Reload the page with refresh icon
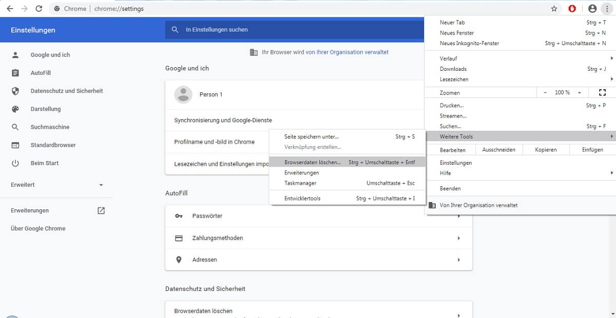The width and height of the screenshot is (616, 318). [x=39, y=9]
